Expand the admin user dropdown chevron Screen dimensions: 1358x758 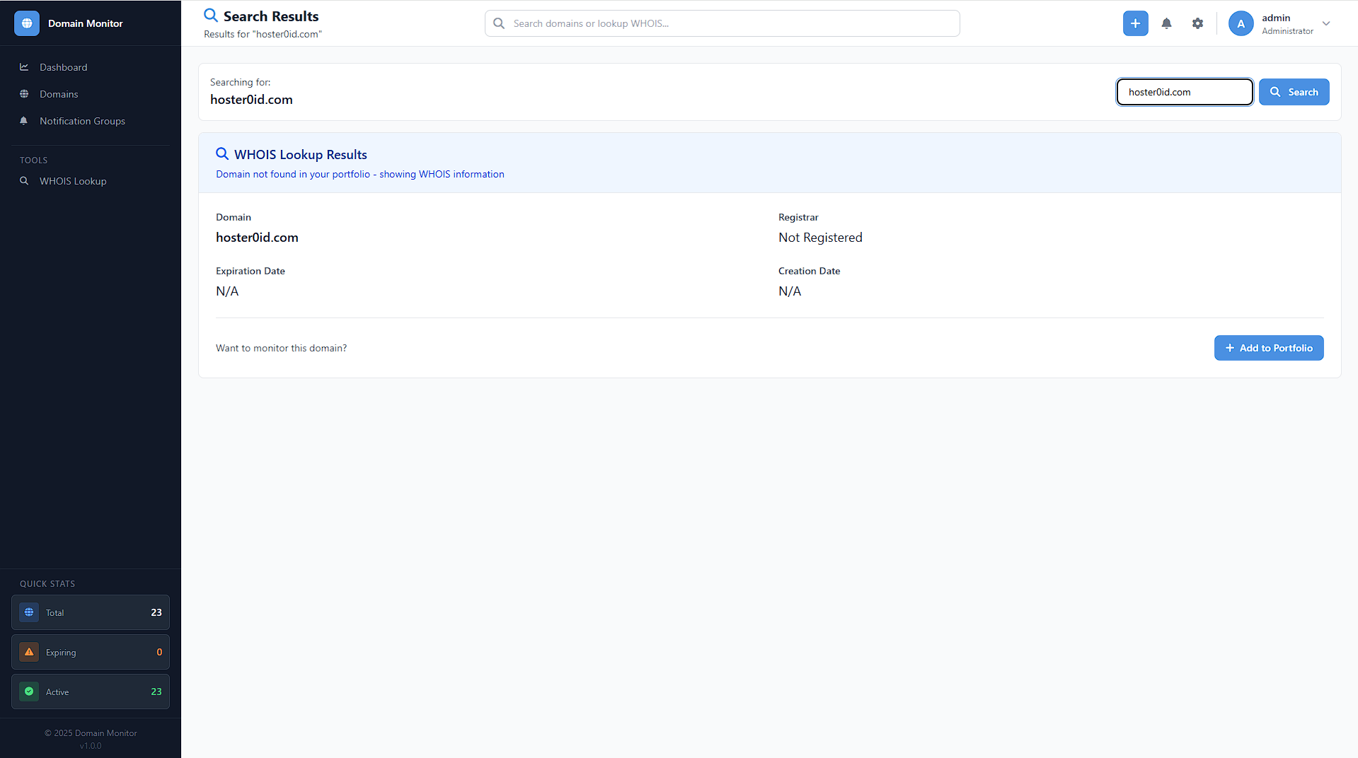pos(1326,23)
